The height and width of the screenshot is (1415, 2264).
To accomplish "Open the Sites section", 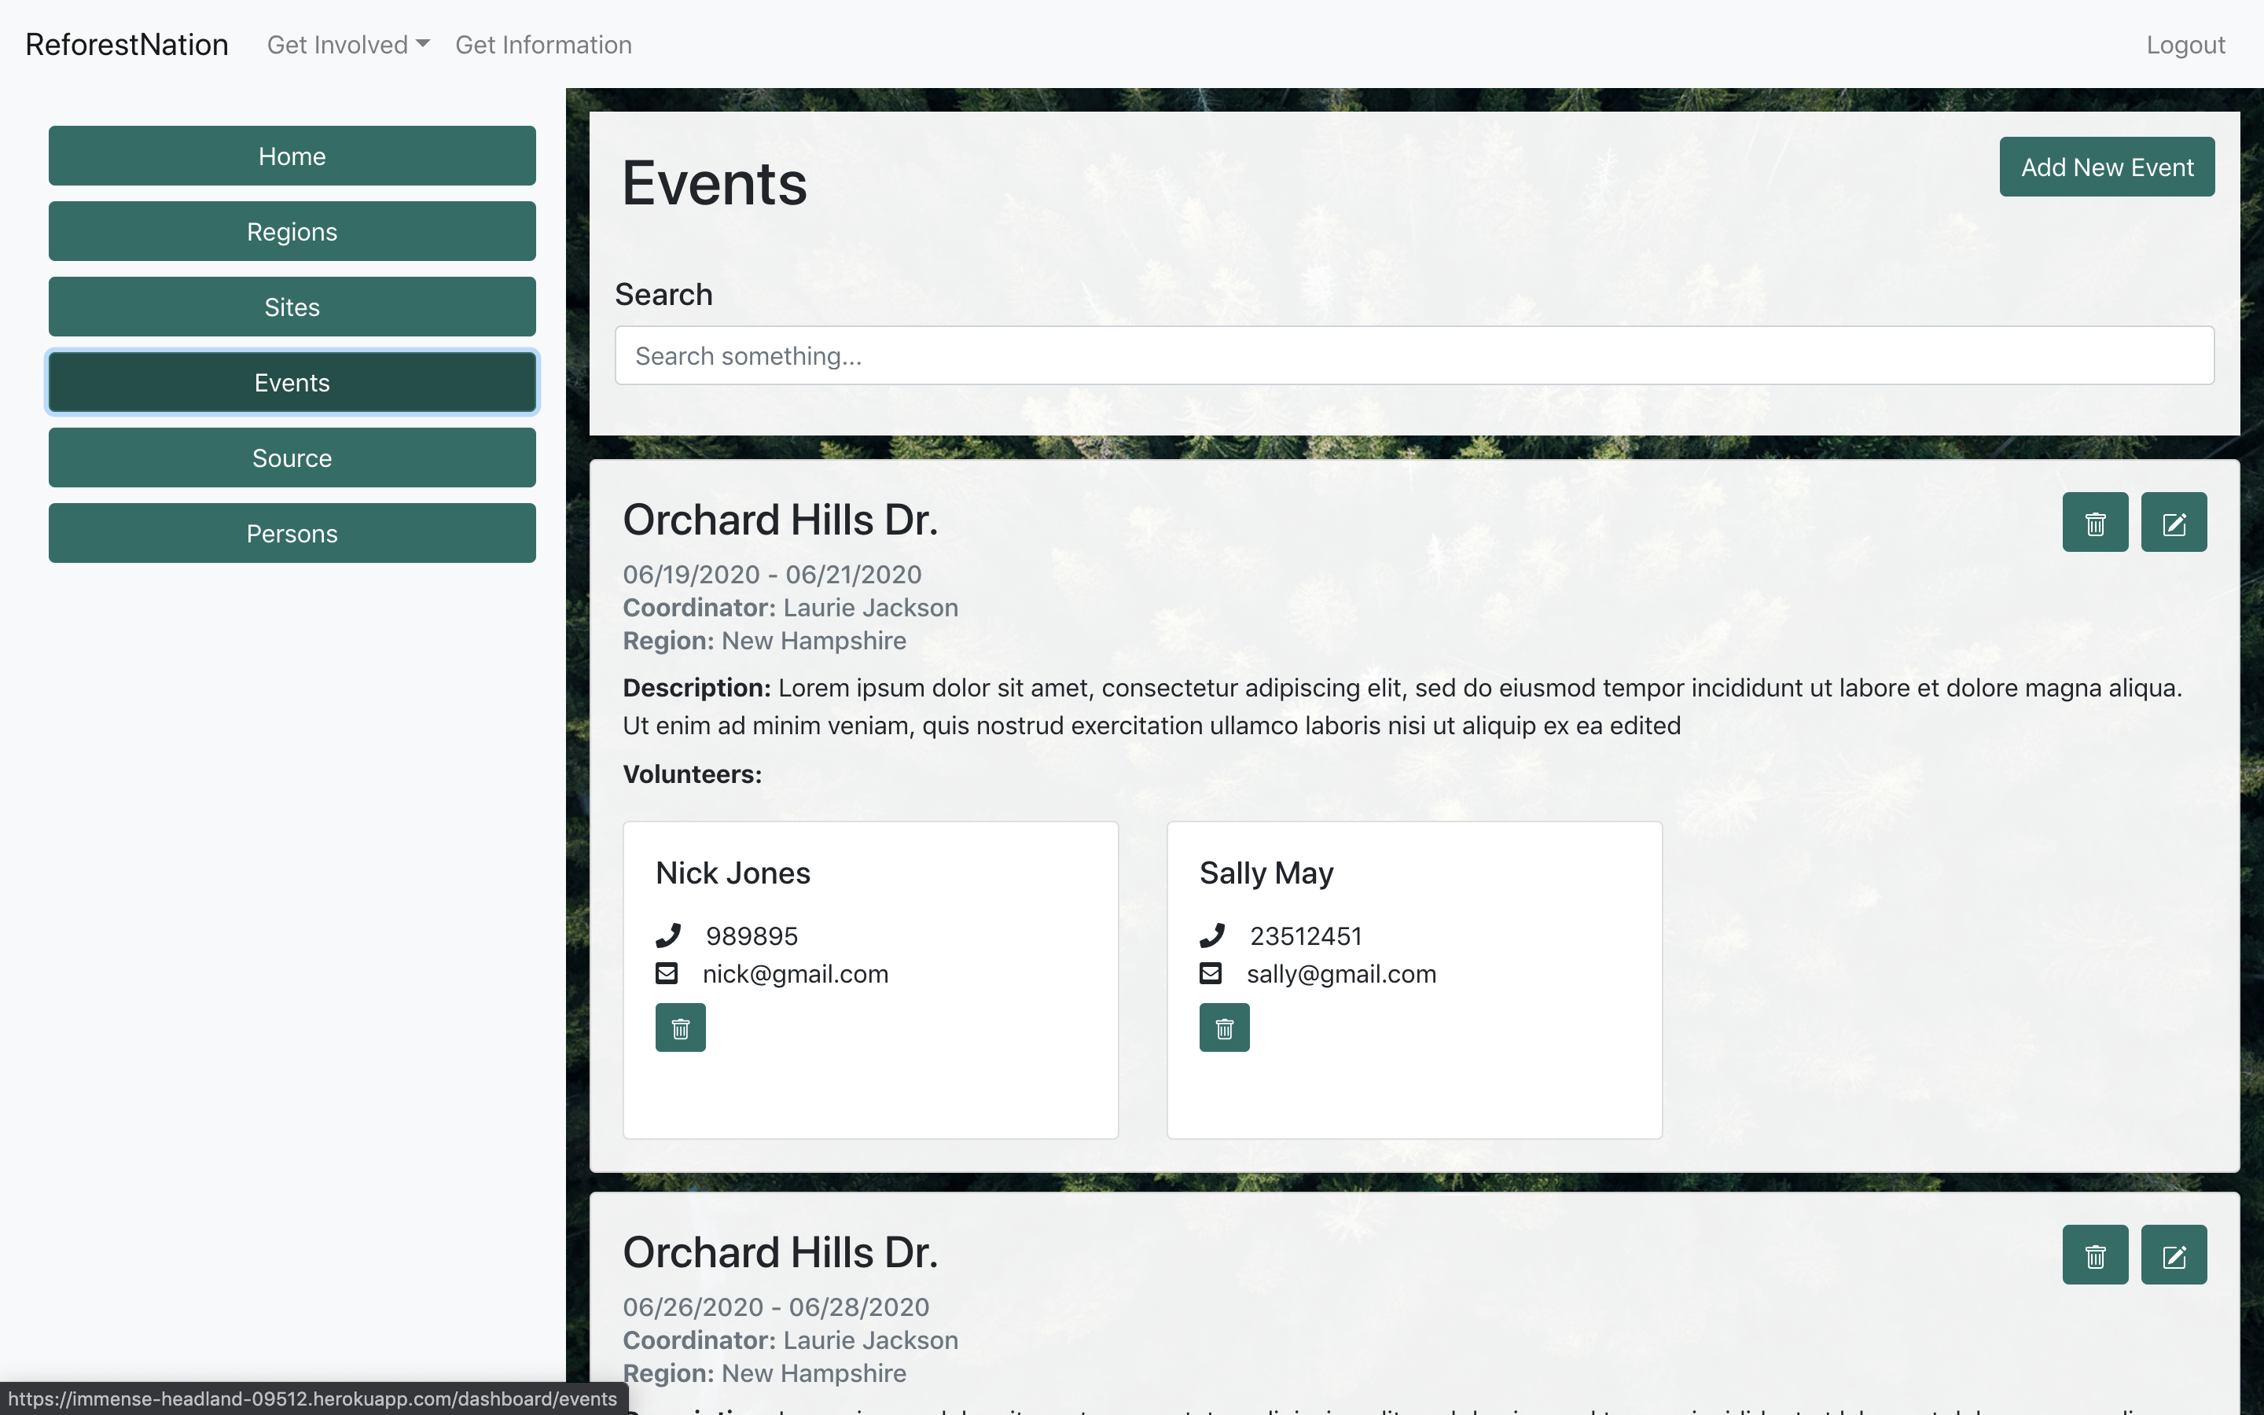I will (x=292, y=307).
